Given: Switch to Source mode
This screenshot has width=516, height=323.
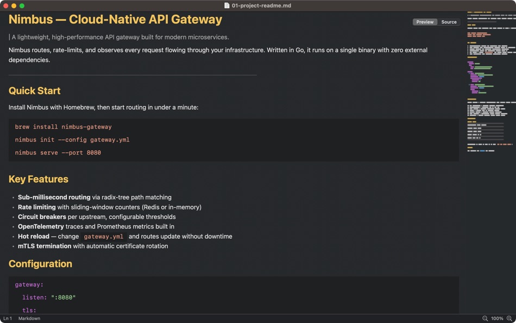Looking at the screenshot, I should tap(449, 22).
